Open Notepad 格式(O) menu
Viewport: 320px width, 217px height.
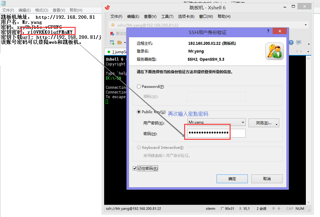[42, 10]
